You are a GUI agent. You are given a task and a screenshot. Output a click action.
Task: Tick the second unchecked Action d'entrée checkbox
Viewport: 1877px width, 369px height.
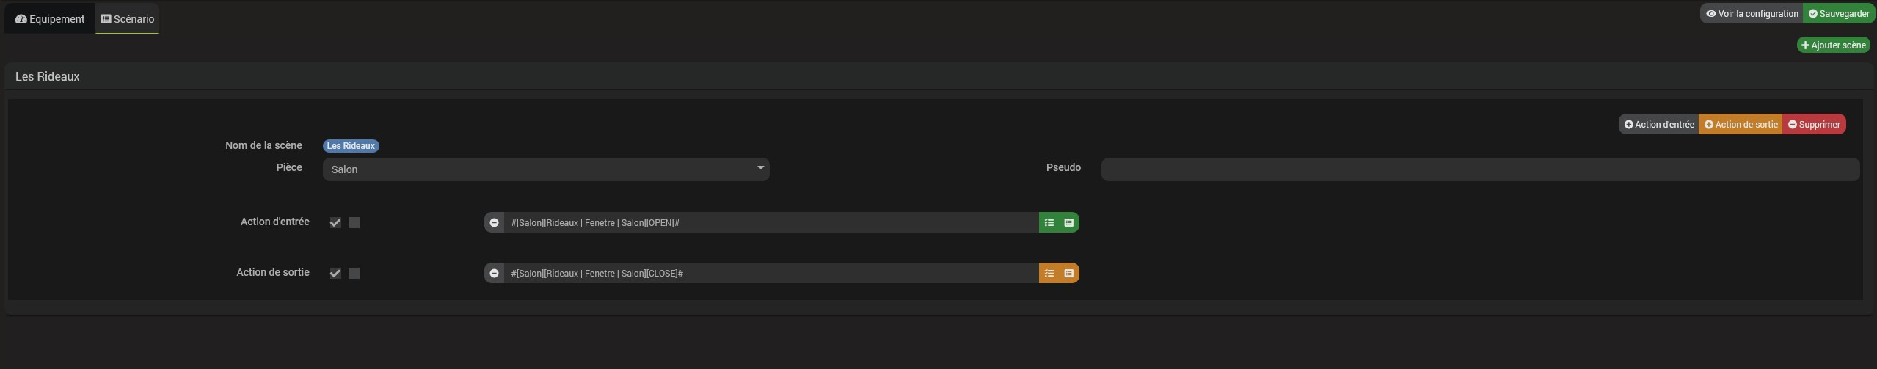(x=354, y=222)
